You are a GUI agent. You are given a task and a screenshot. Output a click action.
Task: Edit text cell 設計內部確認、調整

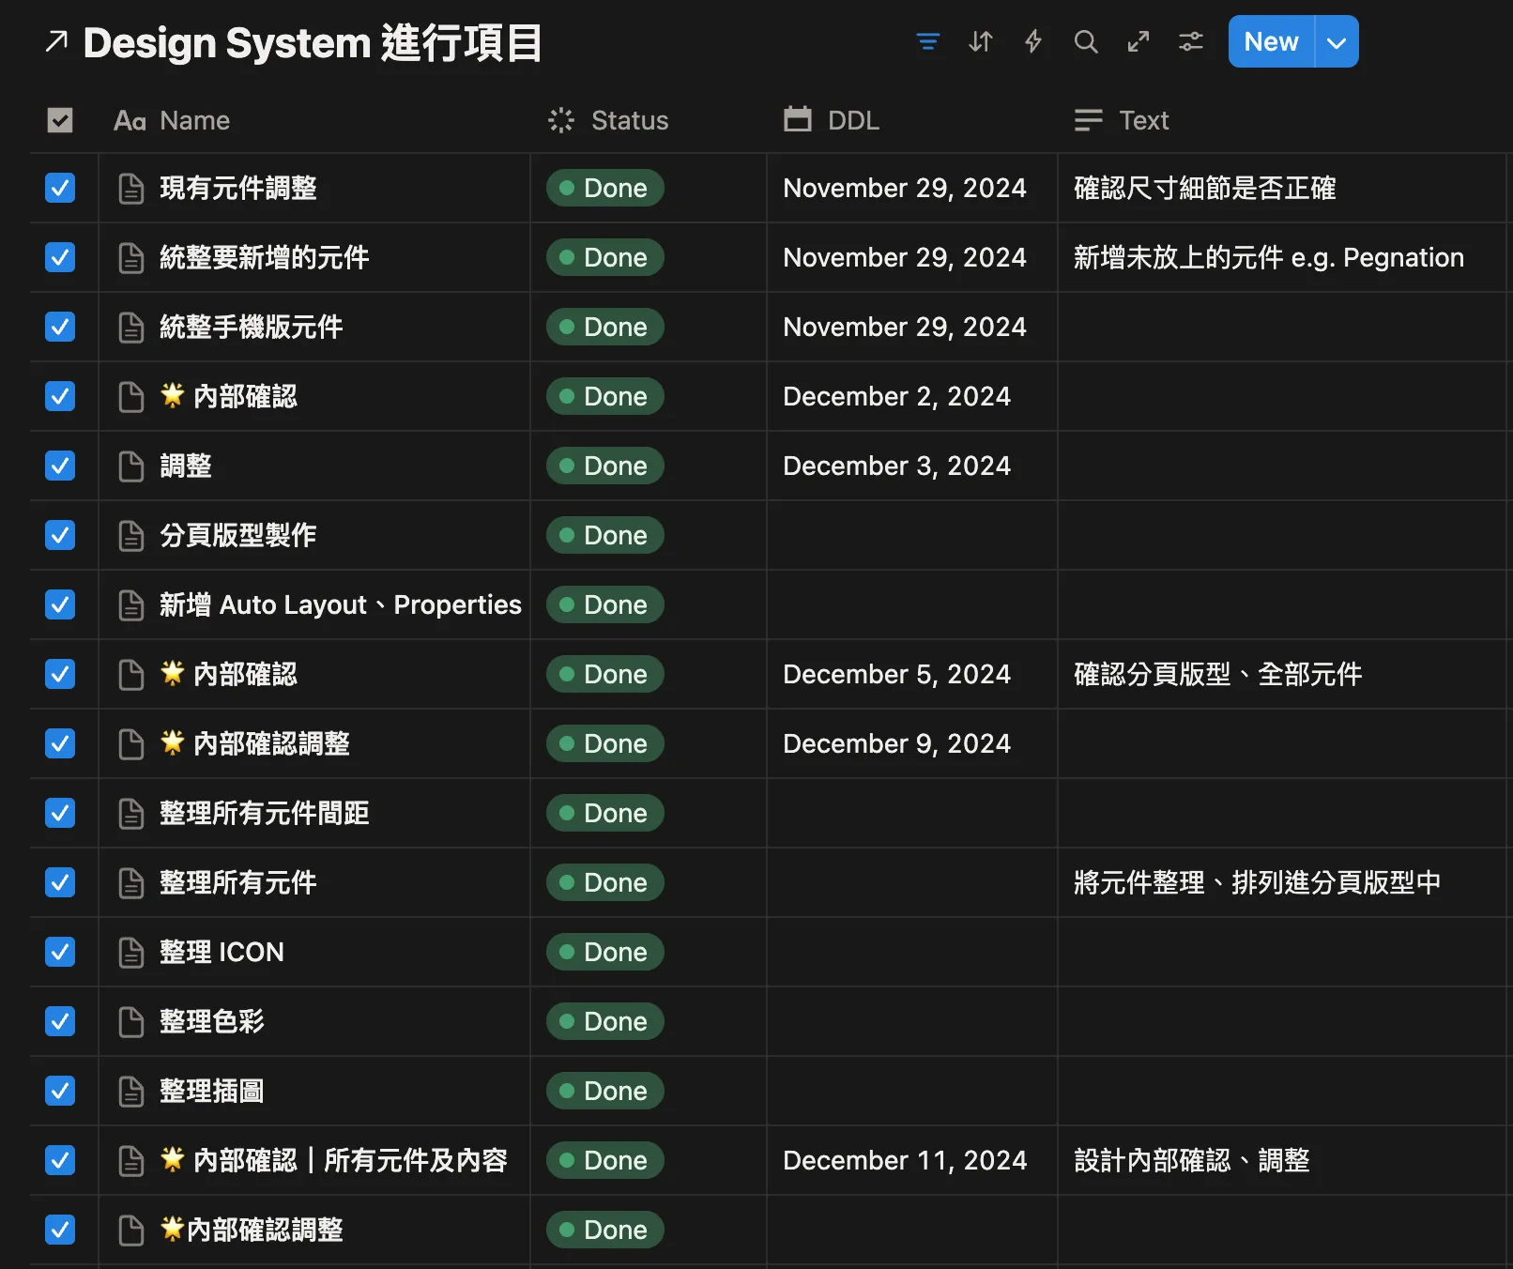[x=1282, y=1160]
